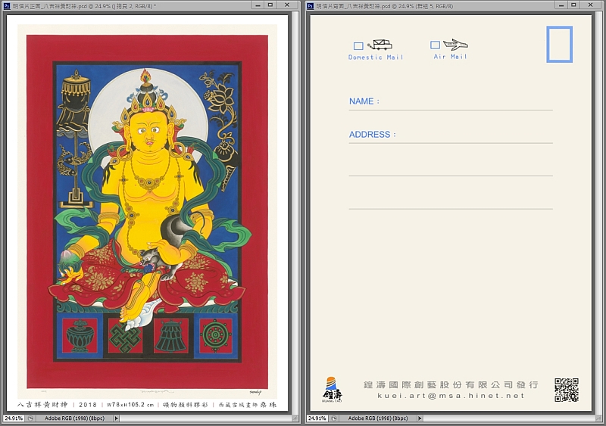Click the kuei.art@msa.hinet.net email text
The width and height of the screenshot is (606, 426).
click(451, 396)
